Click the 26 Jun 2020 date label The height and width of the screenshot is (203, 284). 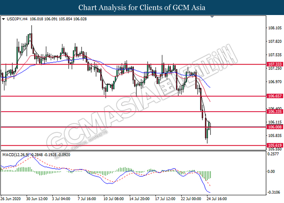pyautogui.click(x=11, y=199)
